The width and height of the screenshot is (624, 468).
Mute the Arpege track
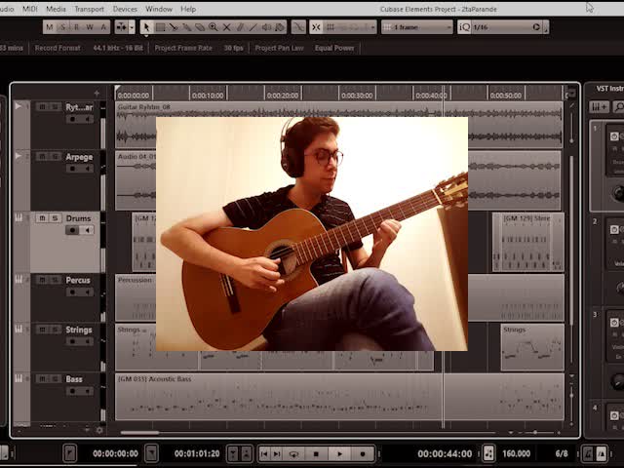pyautogui.click(x=42, y=156)
